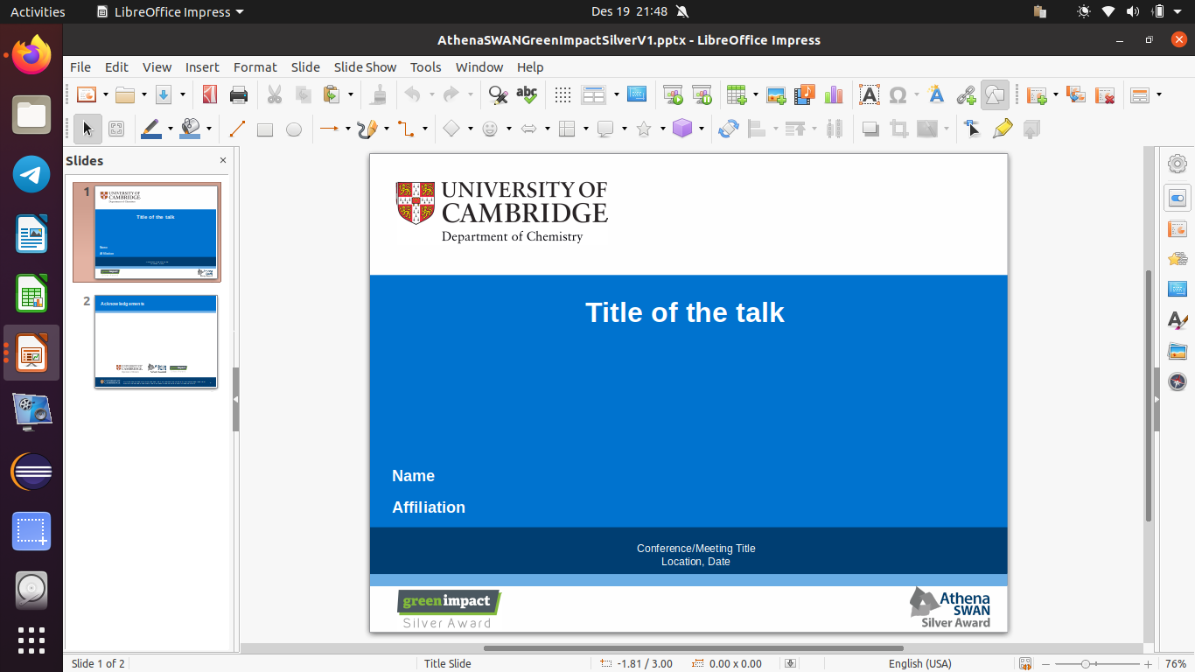Select slide 2 Acknowledgements thumbnail
Viewport: 1195px width, 672px height.
(156, 341)
